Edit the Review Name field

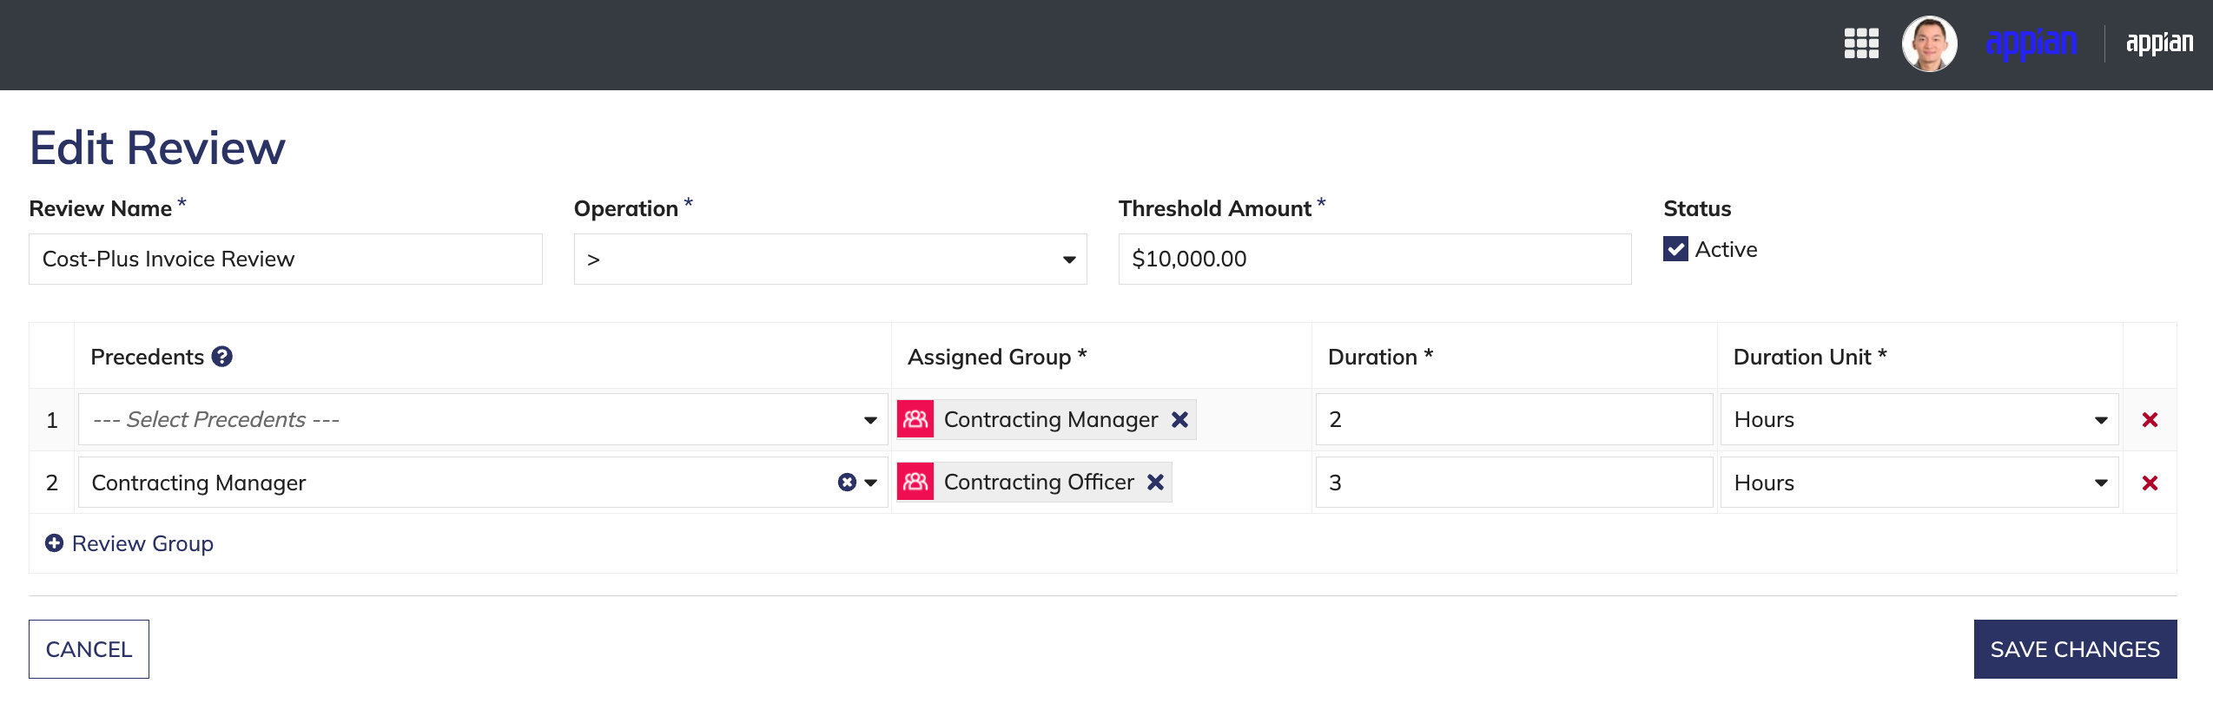286,259
